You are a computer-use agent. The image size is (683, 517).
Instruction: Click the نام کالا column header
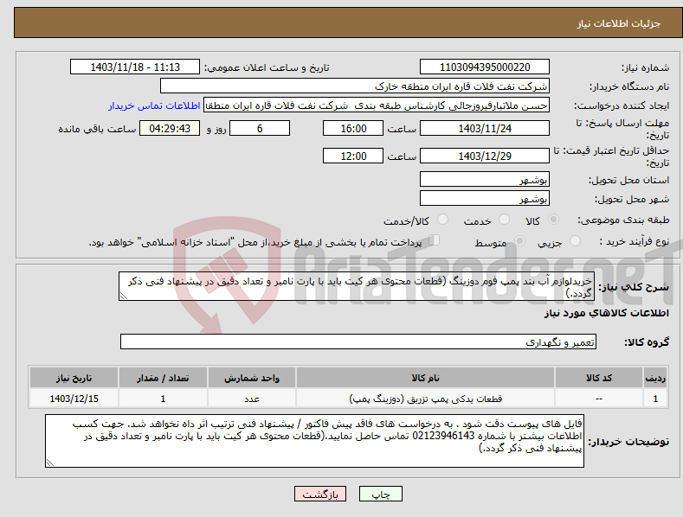click(x=425, y=378)
